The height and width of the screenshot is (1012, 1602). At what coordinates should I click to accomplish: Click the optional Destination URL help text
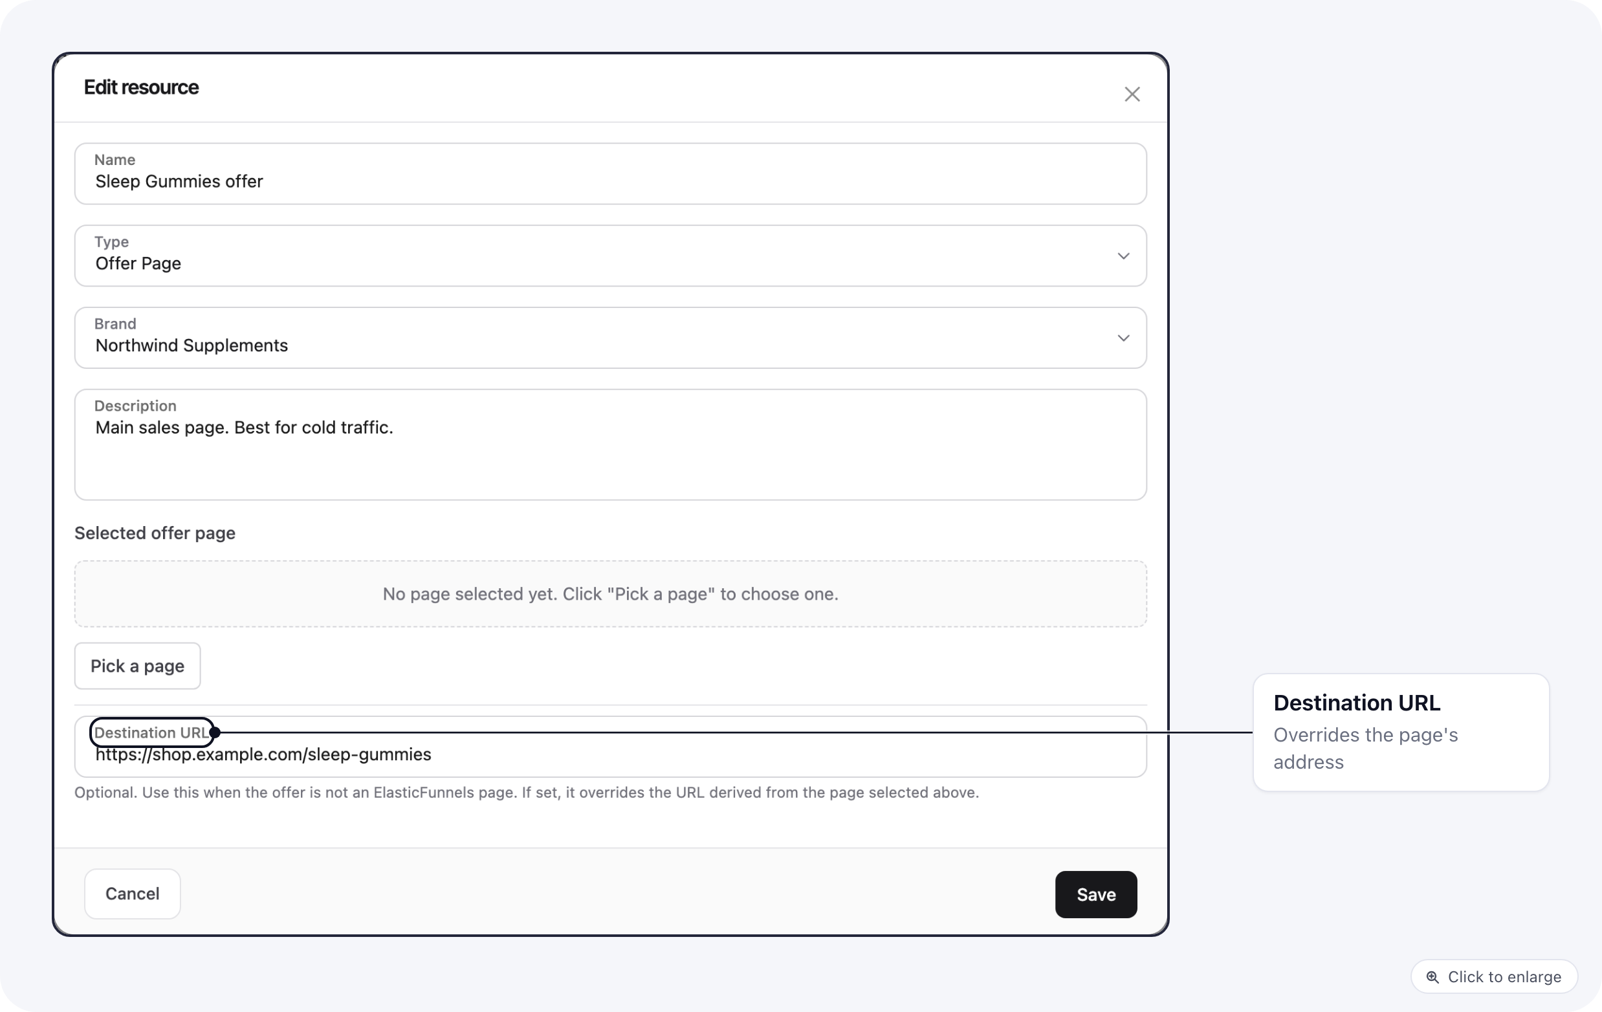[x=526, y=793]
